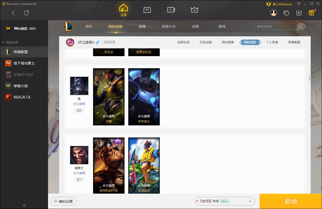Open the chat messages icon
This screenshot has width=322, height=209.
[x=286, y=13]
